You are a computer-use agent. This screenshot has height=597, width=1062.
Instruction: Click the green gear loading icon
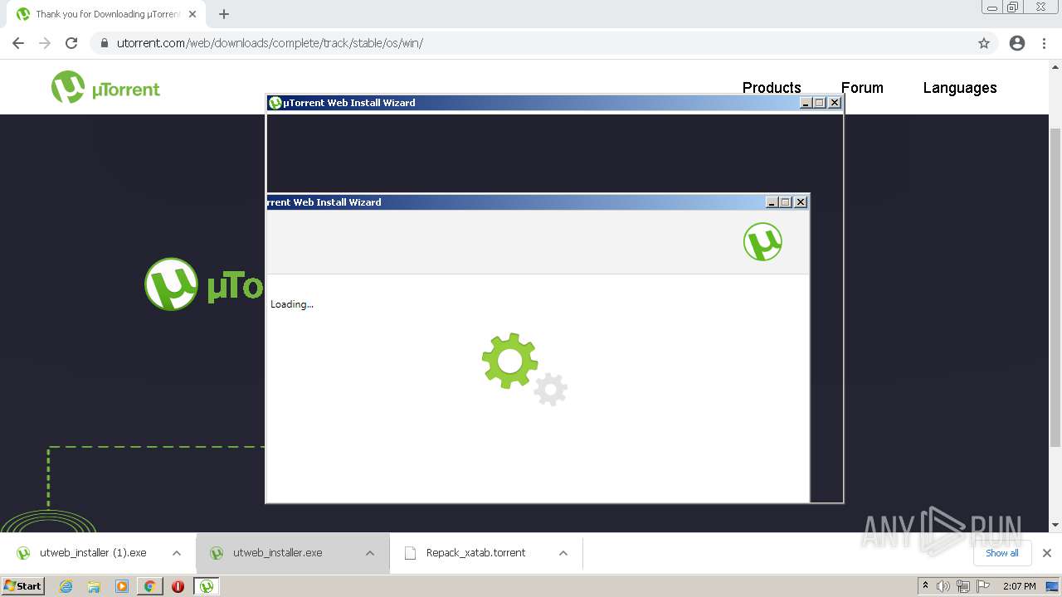pyautogui.click(x=509, y=361)
